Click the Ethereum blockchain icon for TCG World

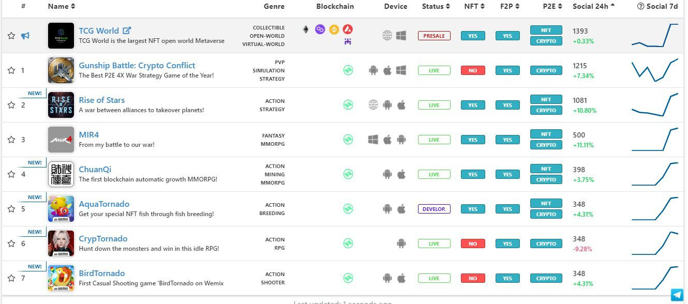tap(306, 29)
